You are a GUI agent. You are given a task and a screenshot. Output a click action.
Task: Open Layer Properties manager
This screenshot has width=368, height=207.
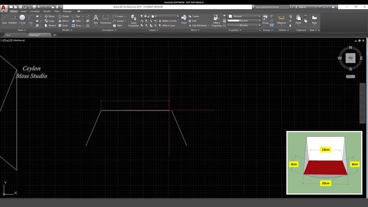click(133, 21)
